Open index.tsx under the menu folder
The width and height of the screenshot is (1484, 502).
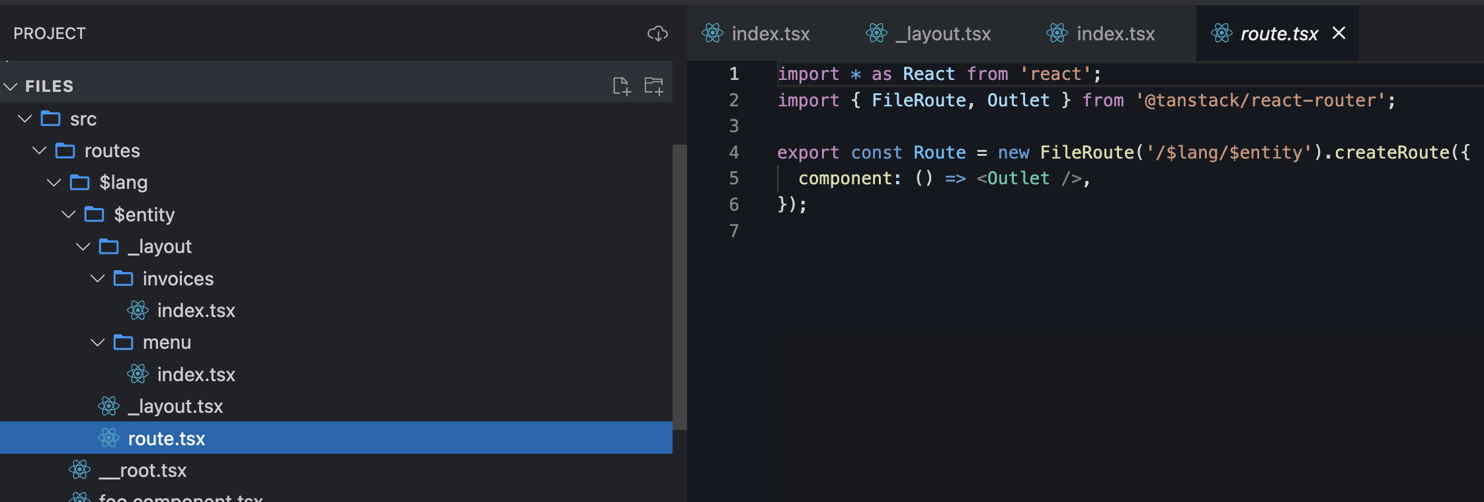(196, 375)
